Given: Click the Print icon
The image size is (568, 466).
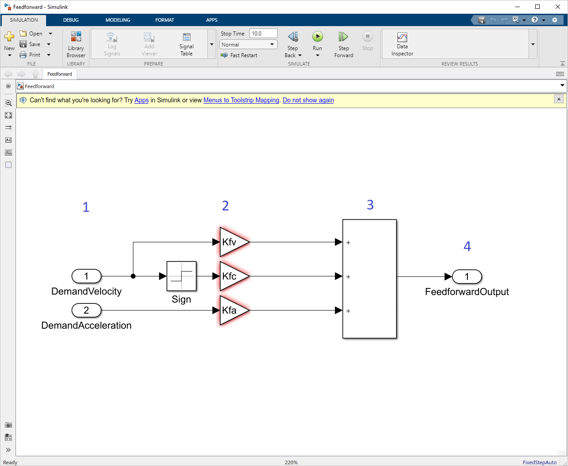Looking at the screenshot, I should pyautogui.click(x=23, y=55).
